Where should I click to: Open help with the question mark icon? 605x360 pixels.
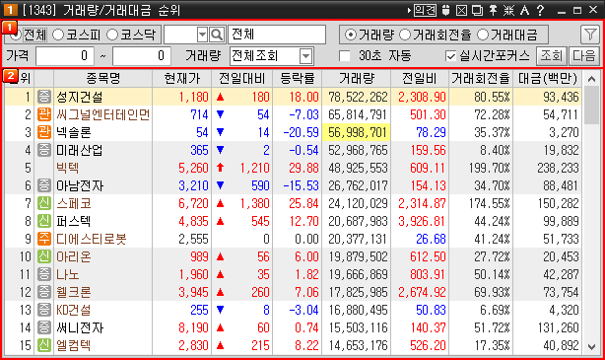540,10
